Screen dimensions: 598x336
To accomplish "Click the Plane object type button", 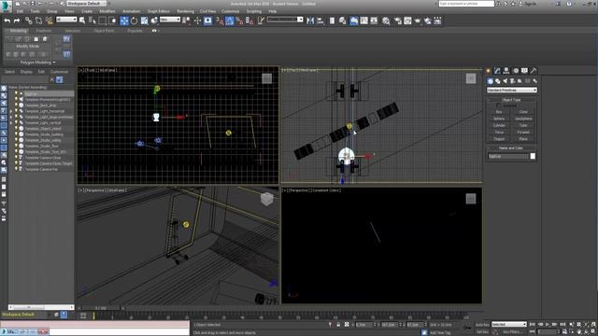I will [x=523, y=139].
